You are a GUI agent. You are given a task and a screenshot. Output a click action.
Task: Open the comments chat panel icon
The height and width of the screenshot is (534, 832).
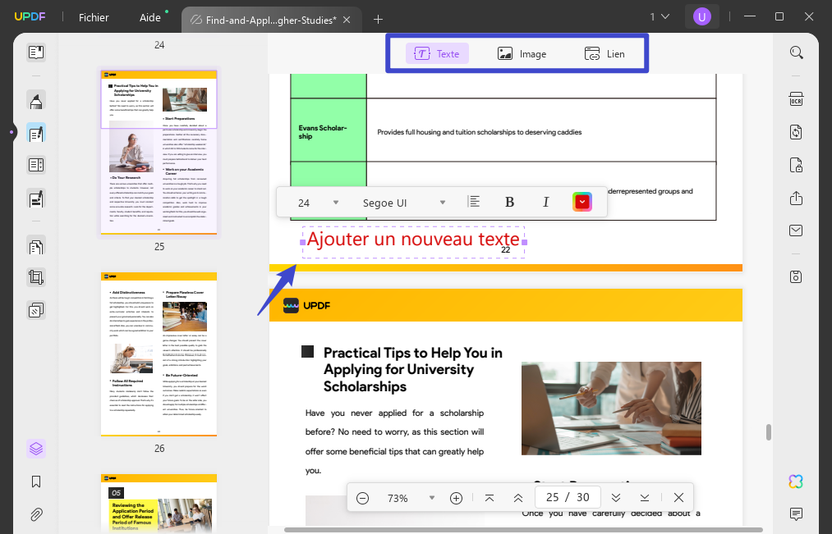(796, 513)
